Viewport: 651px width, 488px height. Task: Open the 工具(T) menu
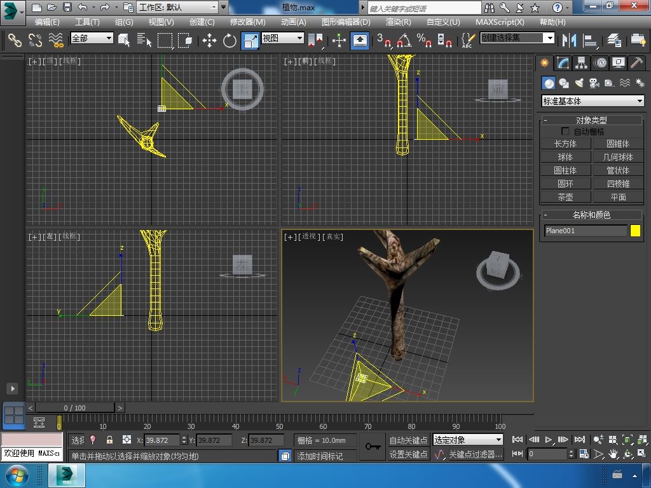[x=86, y=22]
